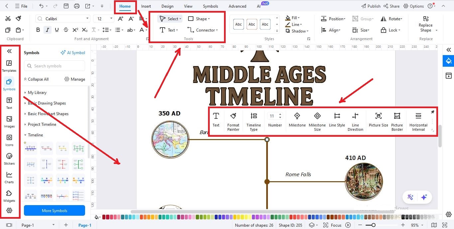Open the Shape tool dropdown
Viewport: 454px width, 229px height.
(x=199, y=19)
